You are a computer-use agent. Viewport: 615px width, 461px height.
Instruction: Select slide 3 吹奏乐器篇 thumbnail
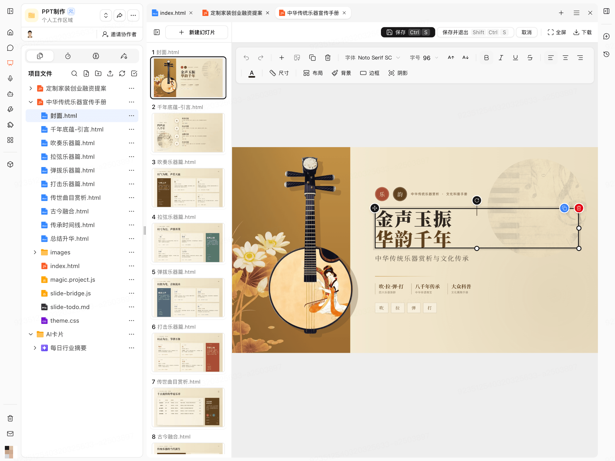click(188, 188)
